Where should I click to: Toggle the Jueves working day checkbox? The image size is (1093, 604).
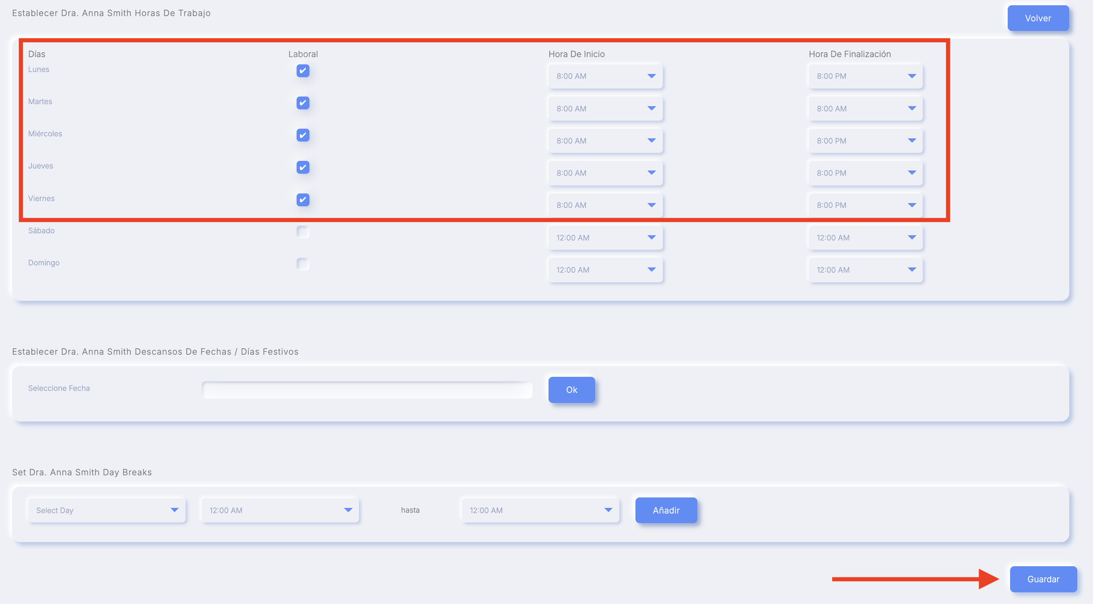[303, 167]
